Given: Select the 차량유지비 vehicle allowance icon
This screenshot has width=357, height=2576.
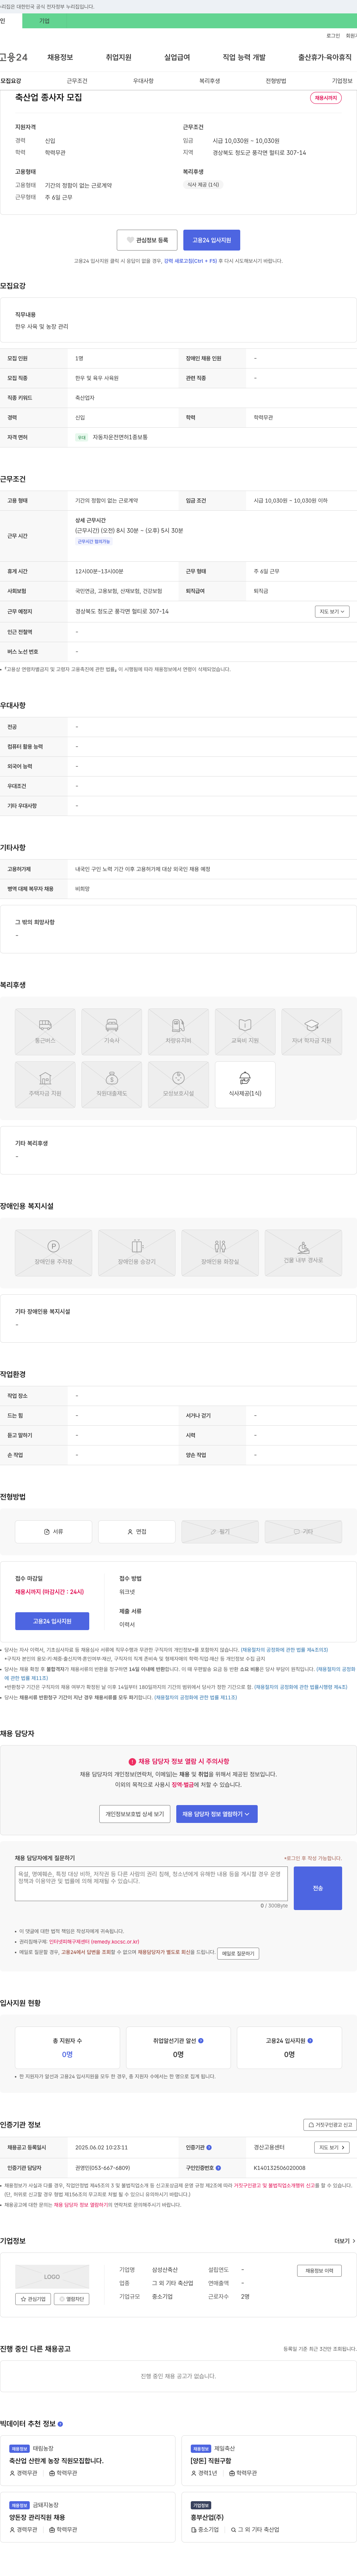Looking at the screenshot, I should [x=178, y=1031].
